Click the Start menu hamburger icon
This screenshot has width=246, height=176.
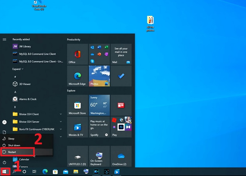[x=4, y=40]
